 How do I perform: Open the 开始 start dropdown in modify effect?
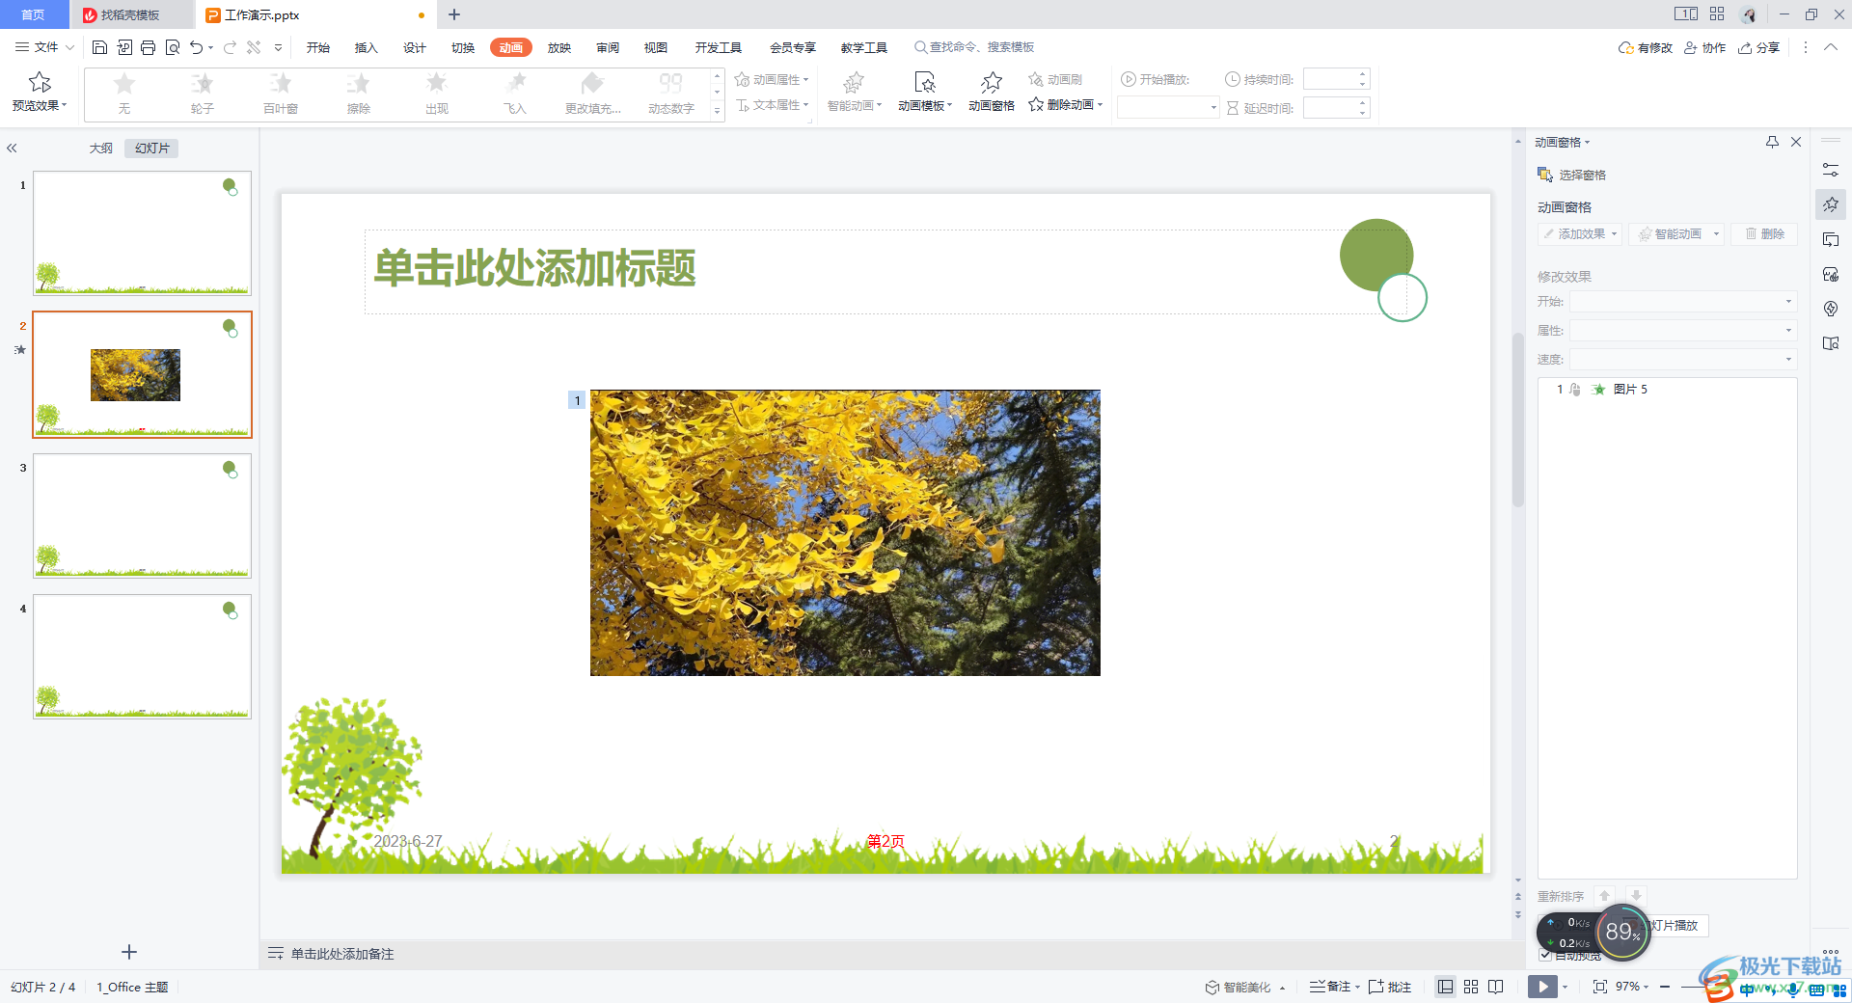pos(1682,302)
